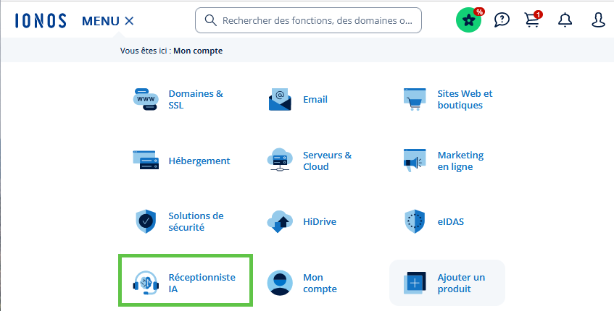Open the notifications bell
The height and width of the screenshot is (311, 614).
pyautogui.click(x=565, y=20)
